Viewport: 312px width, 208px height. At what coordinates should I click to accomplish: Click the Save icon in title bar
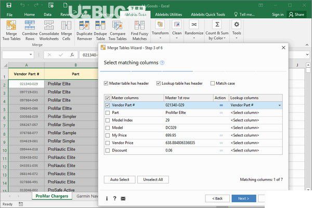click(9, 5)
